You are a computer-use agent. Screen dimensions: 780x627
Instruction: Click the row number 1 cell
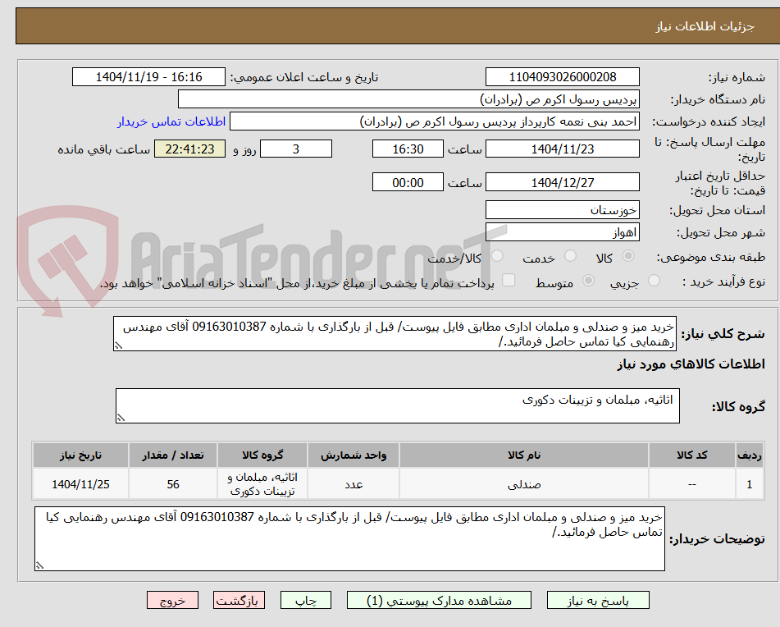(749, 484)
